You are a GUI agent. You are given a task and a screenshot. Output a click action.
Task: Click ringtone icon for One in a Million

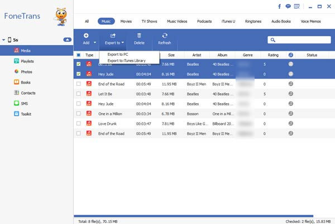click(x=291, y=114)
